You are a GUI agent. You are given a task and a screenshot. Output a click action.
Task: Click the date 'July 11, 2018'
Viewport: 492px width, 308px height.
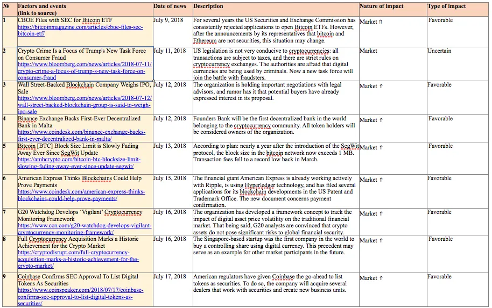(x=170, y=51)
